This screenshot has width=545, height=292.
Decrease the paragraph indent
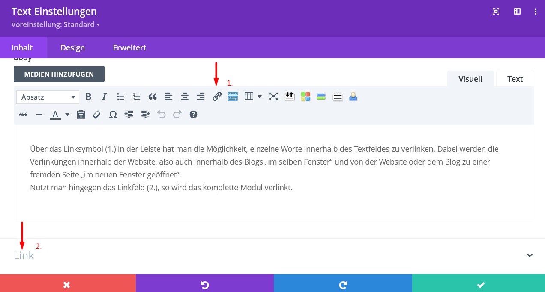(x=129, y=114)
